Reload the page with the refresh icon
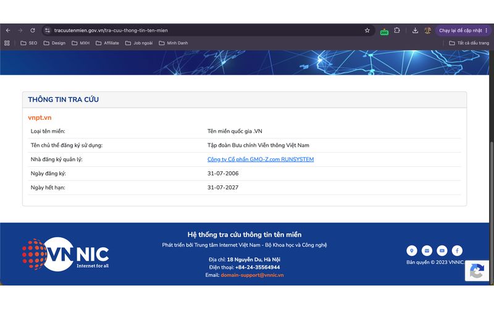Screen dimensions: 494x309 coord(33,30)
